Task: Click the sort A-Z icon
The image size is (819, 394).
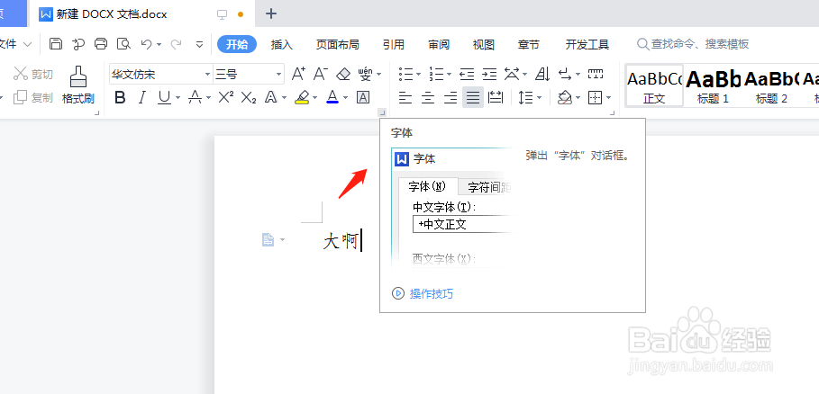Action: point(543,74)
